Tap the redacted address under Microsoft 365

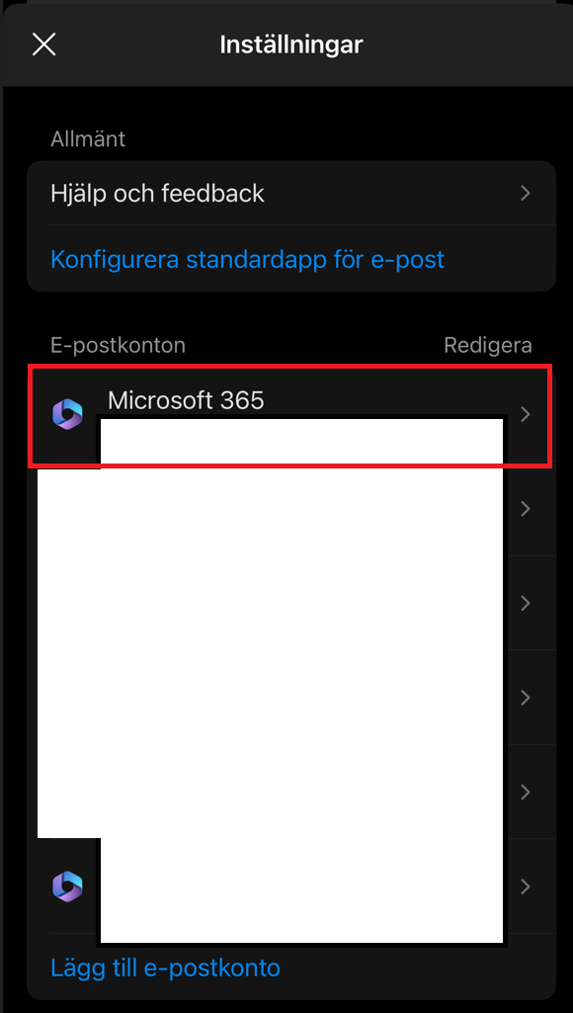click(301, 441)
